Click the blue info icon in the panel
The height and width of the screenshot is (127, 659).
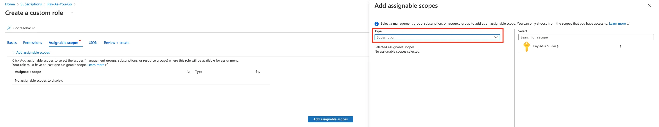coord(377,24)
